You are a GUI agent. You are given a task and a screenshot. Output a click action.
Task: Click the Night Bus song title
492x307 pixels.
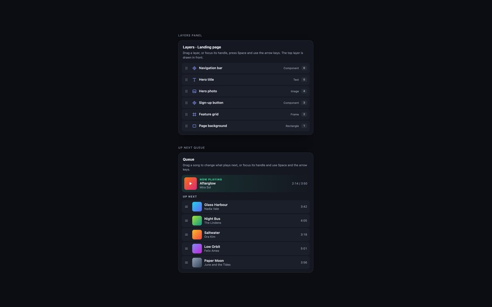[212, 219]
